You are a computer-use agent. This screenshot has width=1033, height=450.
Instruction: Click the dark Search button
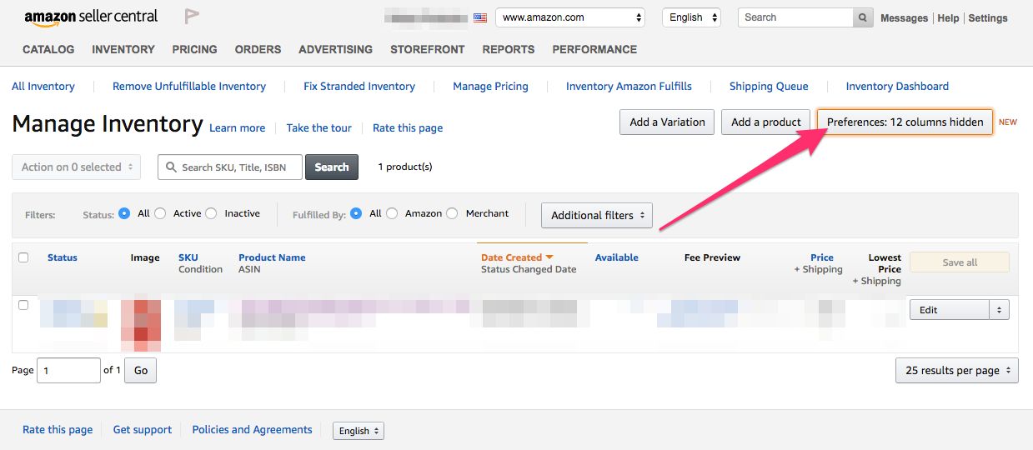332,167
